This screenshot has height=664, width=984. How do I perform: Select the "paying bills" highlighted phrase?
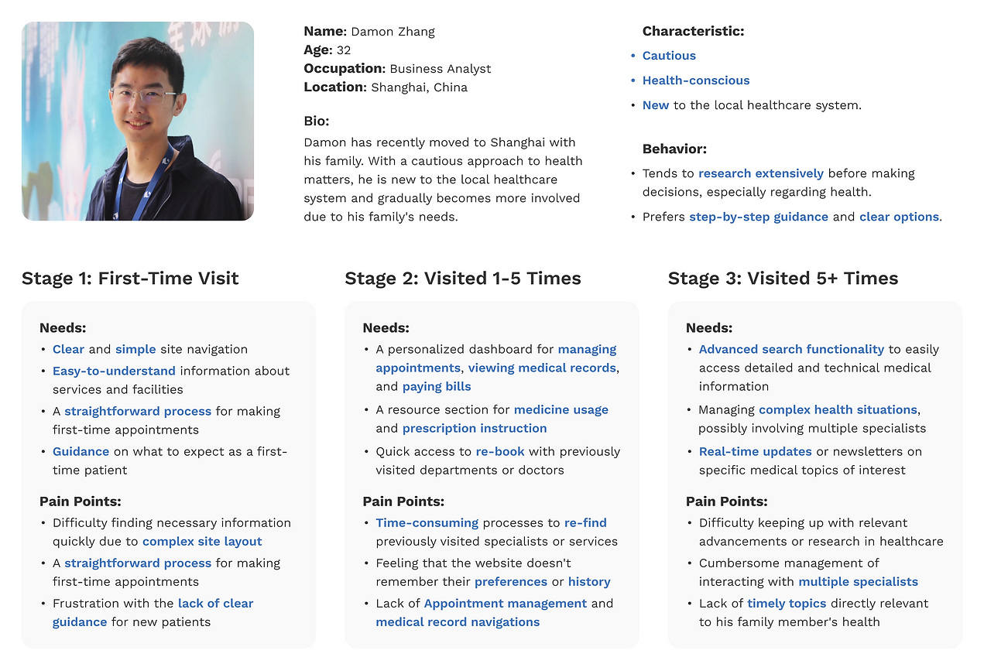point(436,386)
